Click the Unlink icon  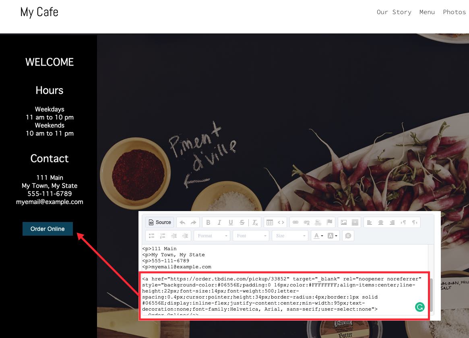coord(306,222)
